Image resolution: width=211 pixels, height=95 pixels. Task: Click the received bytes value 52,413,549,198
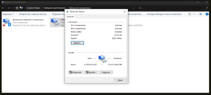click(115, 65)
